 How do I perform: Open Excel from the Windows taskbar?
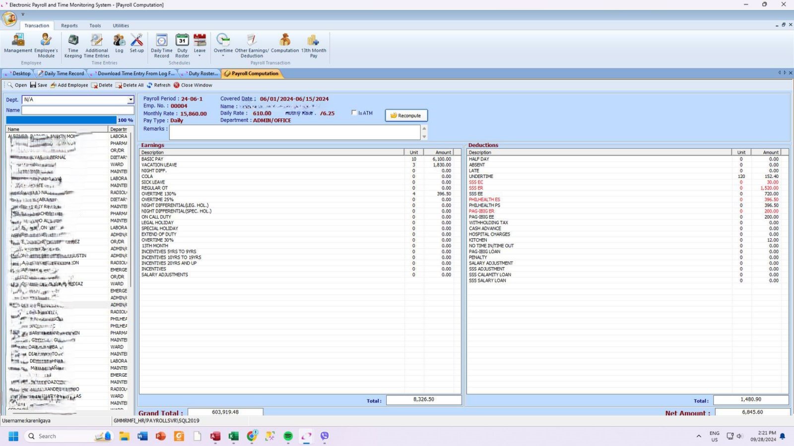point(233,436)
